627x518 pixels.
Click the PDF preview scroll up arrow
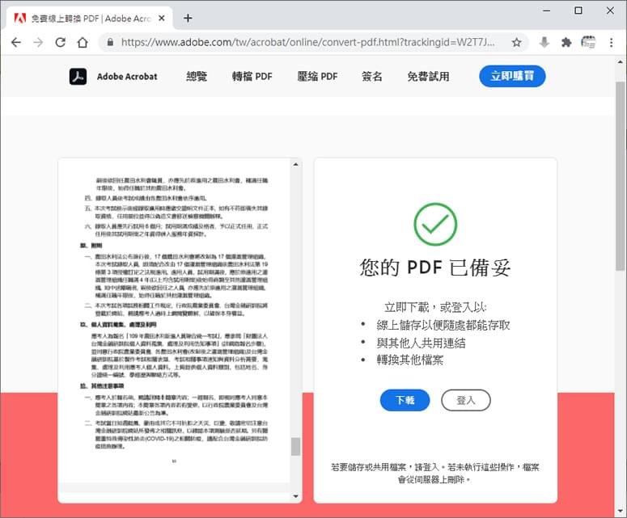click(x=295, y=164)
